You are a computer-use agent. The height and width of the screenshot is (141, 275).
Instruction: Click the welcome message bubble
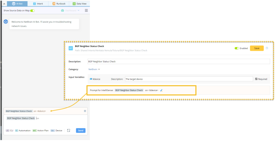pos(44,24)
